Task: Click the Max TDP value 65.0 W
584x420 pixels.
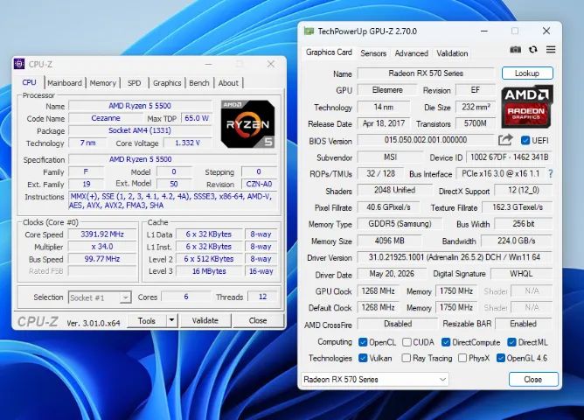Action: tap(197, 118)
